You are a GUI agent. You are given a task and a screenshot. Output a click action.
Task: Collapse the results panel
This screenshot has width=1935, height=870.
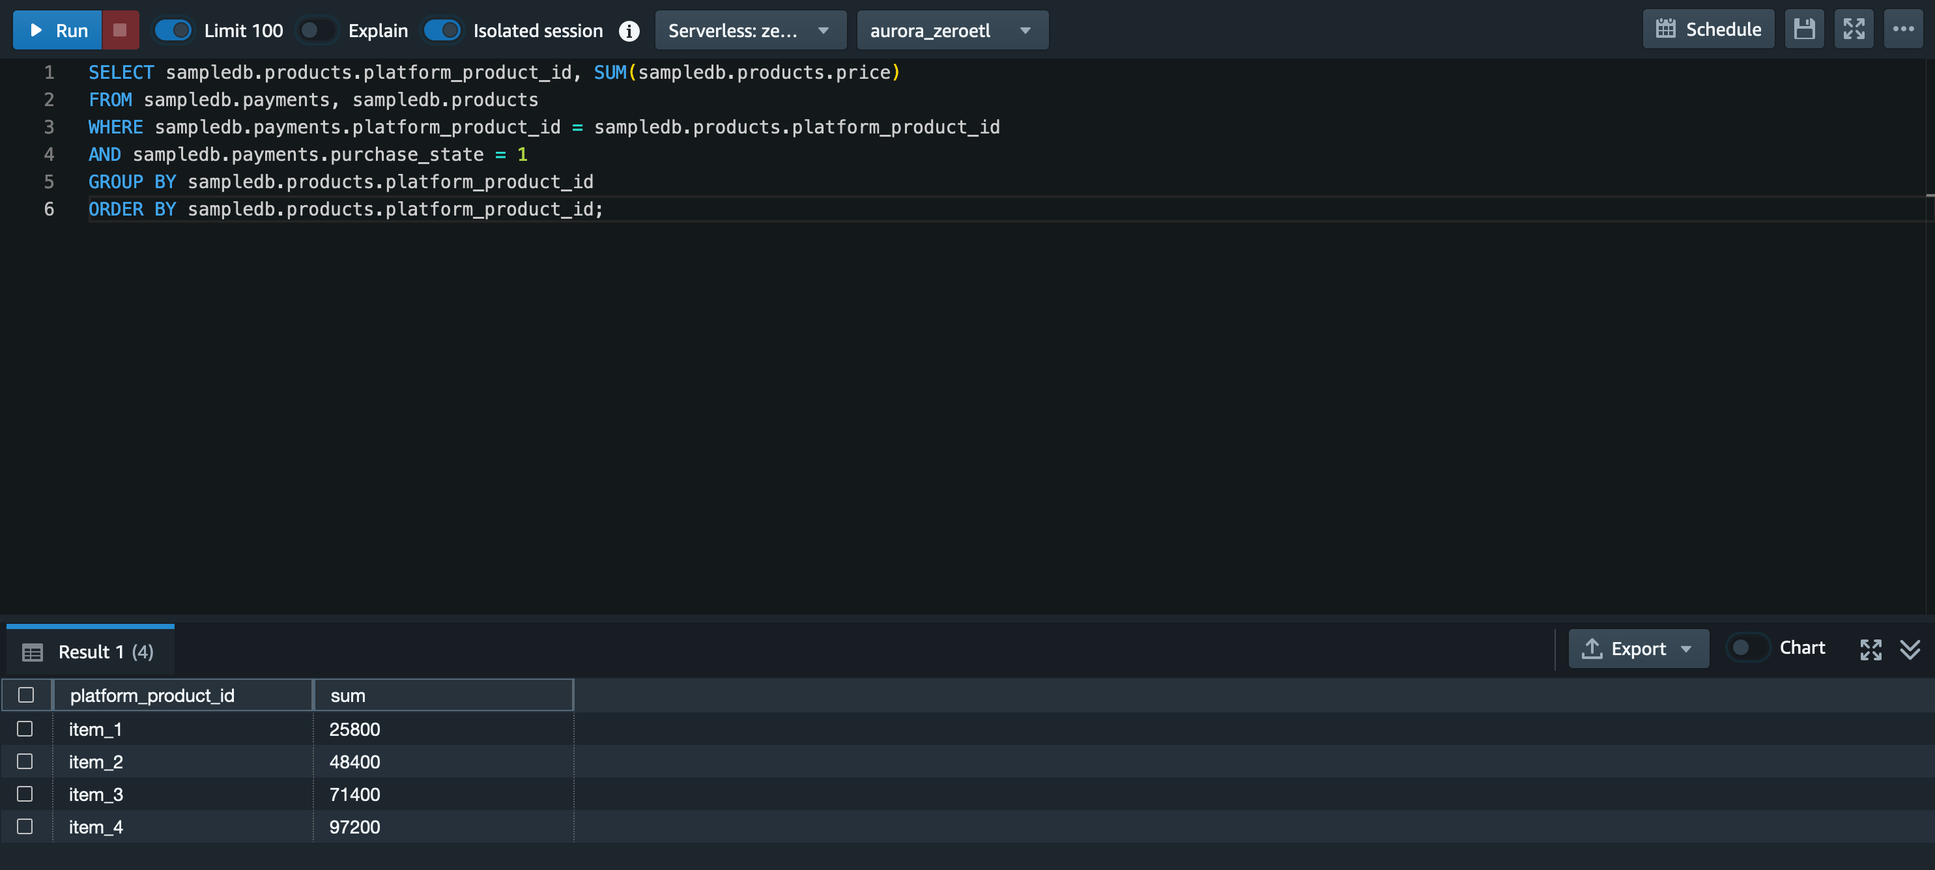(1910, 649)
